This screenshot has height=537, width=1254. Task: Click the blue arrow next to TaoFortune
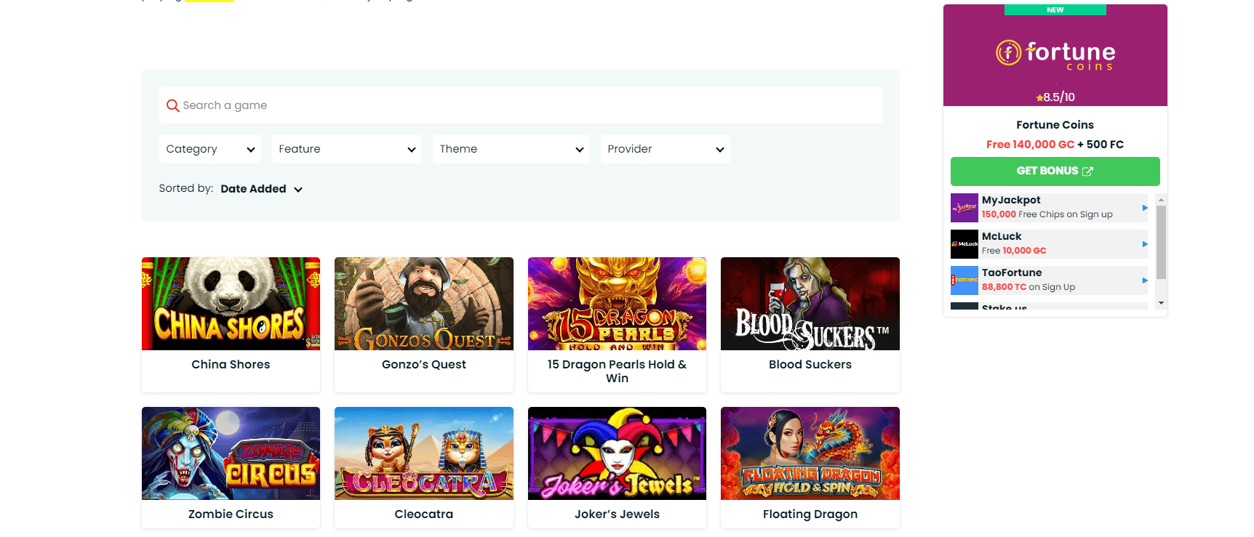(x=1144, y=280)
